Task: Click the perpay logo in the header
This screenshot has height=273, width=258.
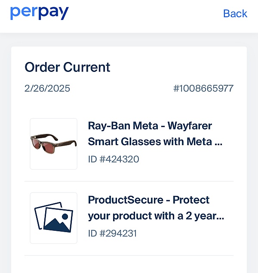Action: [x=40, y=13]
